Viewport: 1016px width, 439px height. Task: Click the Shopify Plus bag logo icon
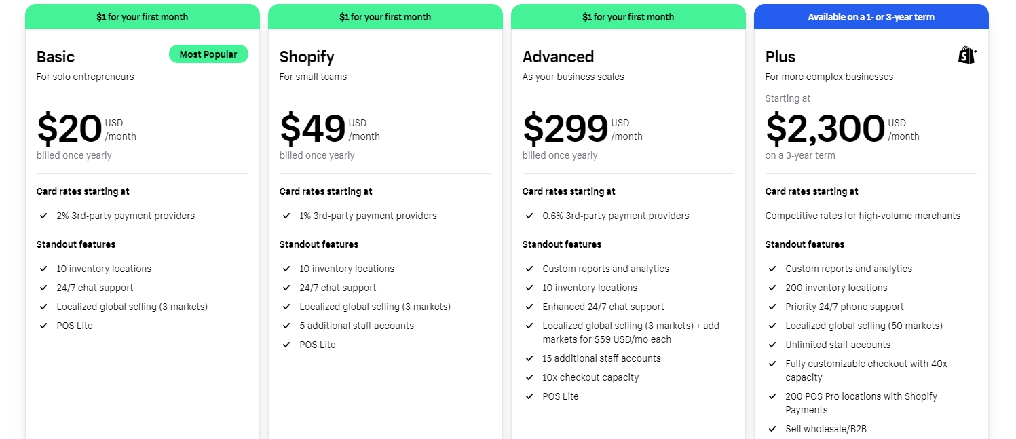pyautogui.click(x=967, y=56)
